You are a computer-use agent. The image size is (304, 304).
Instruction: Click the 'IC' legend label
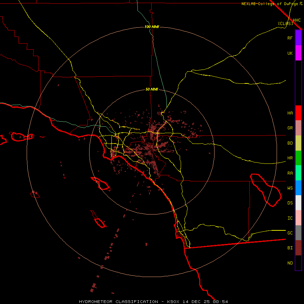point(290,218)
